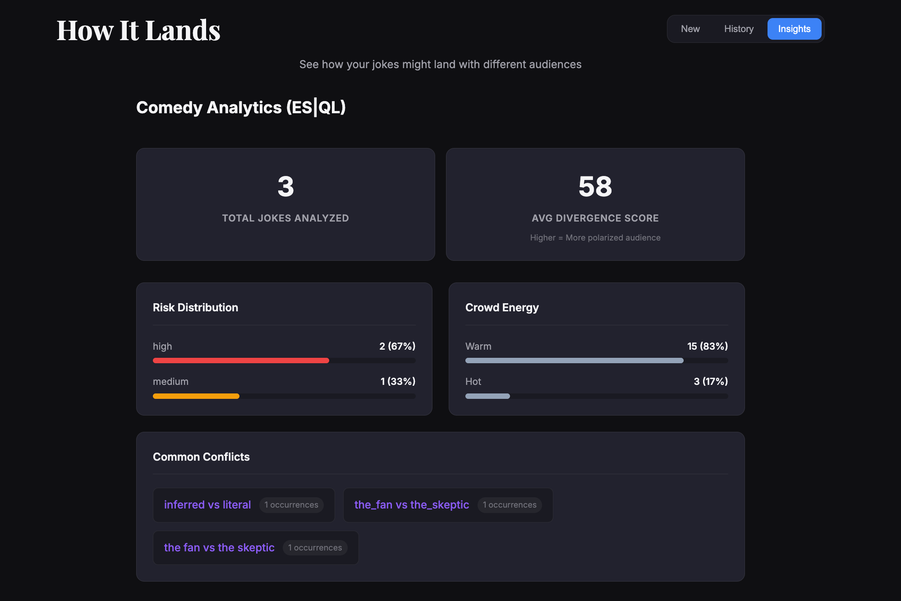Select the fan vs the skeptic chip
The width and height of the screenshot is (901, 601).
(219, 547)
